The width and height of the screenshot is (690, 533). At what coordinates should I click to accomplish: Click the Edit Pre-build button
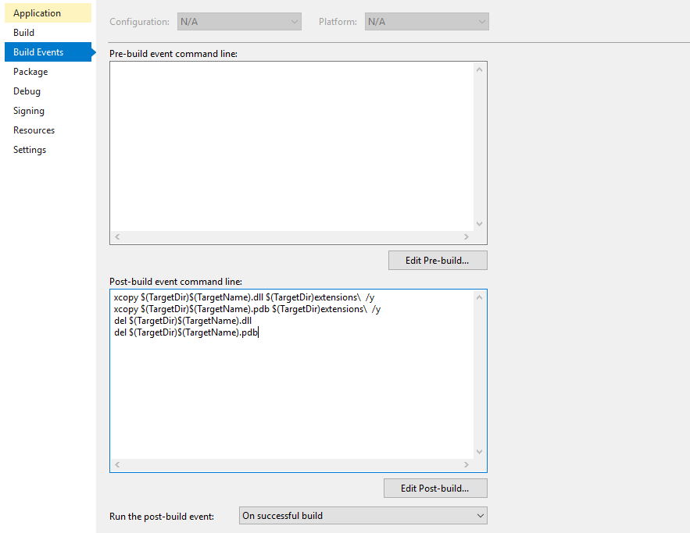[x=438, y=261]
